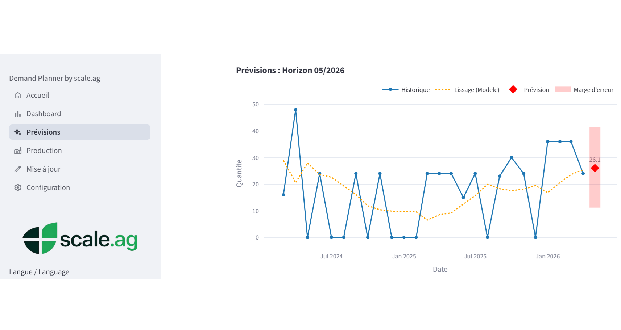The width and height of the screenshot is (621, 330).
Task: Click the Accueil house icon
Action: pyautogui.click(x=18, y=95)
